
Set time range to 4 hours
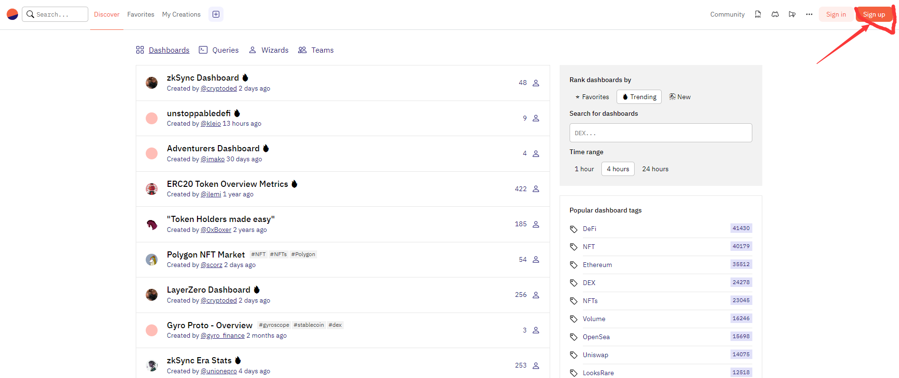(x=618, y=169)
